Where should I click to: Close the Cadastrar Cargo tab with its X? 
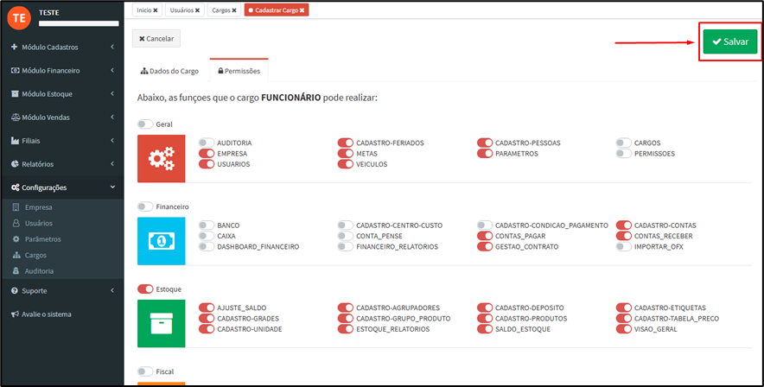[x=302, y=10]
